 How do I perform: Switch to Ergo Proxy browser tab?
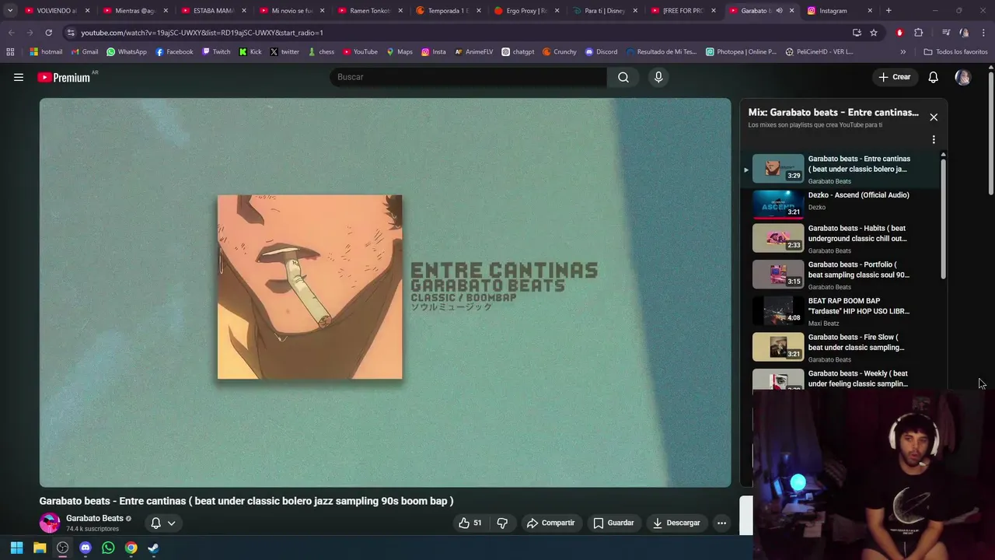click(526, 11)
